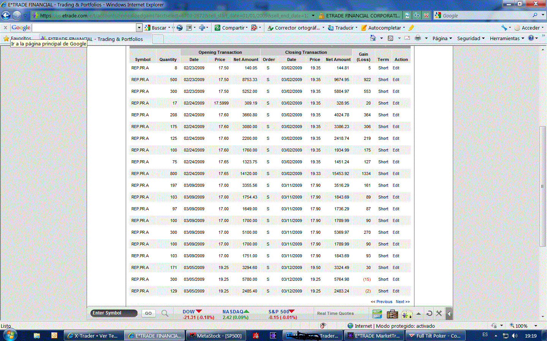This screenshot has width=547, height=341.
Task: Open quote bar settings tools icon
Action: [439, 313]
